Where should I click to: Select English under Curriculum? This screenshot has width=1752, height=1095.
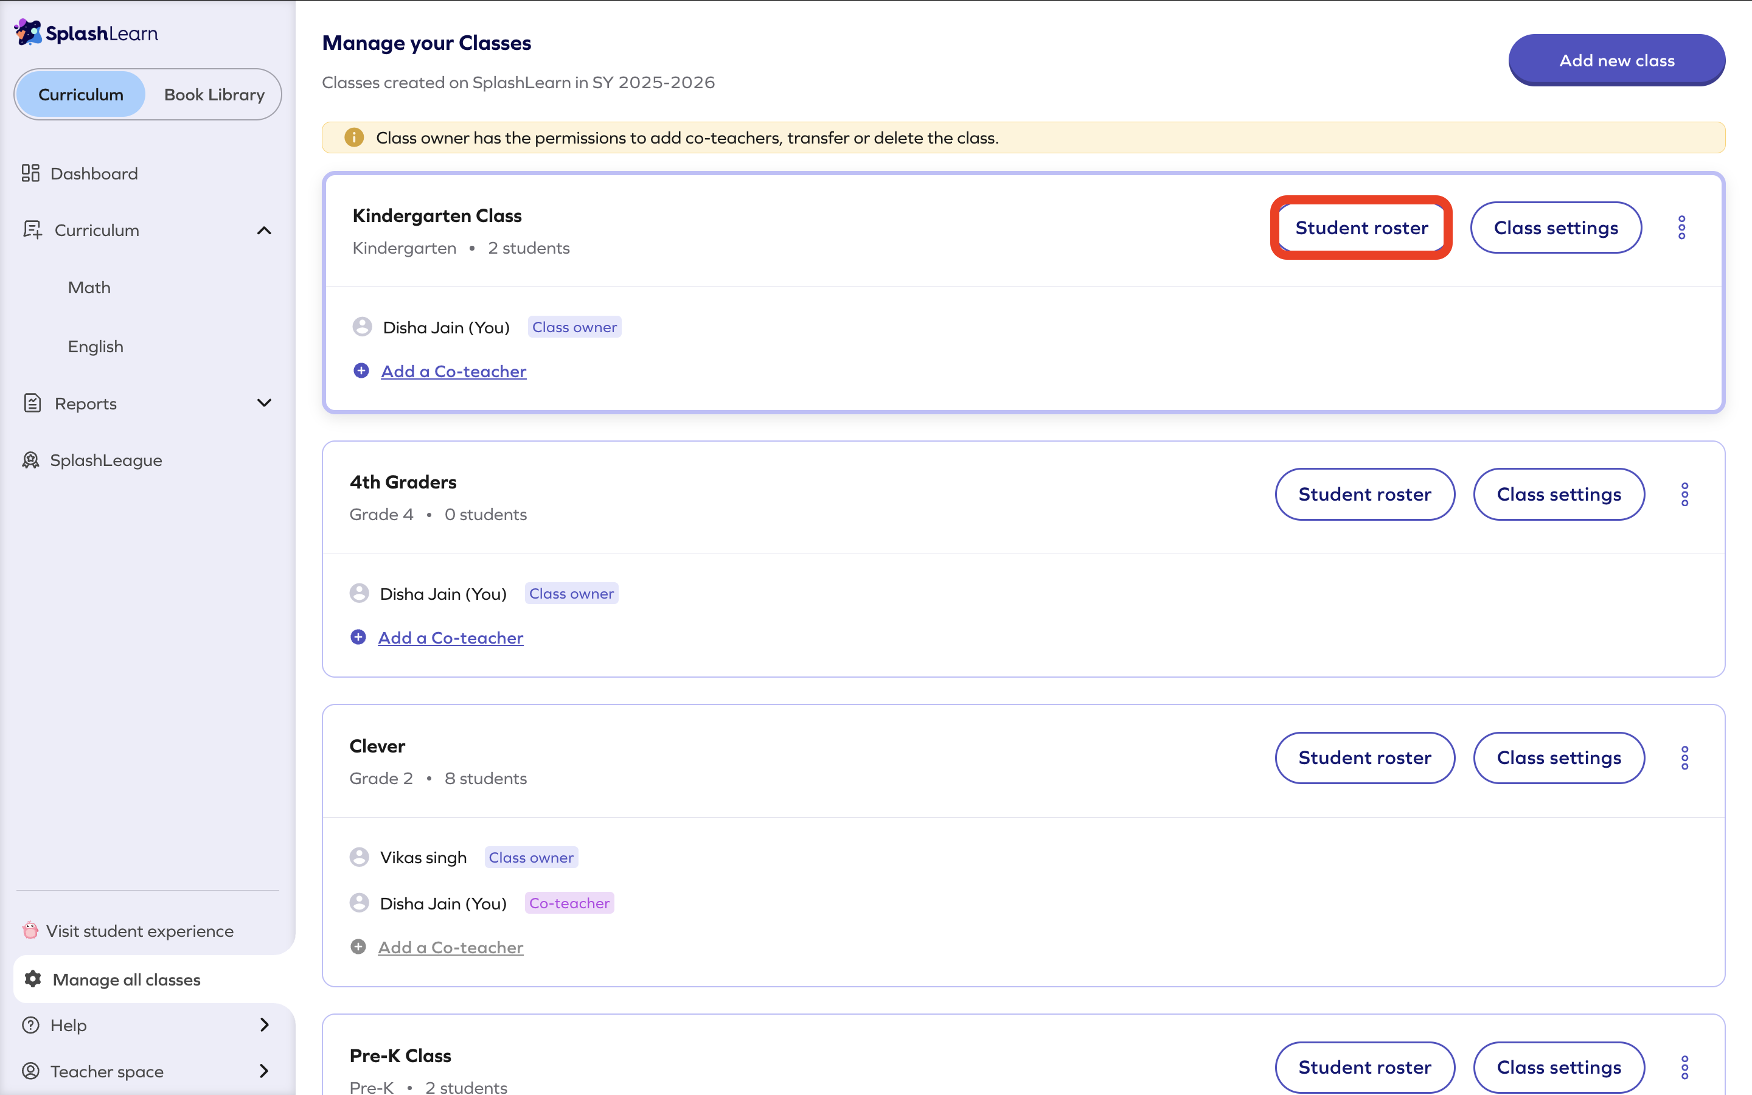tap(96, 346)
